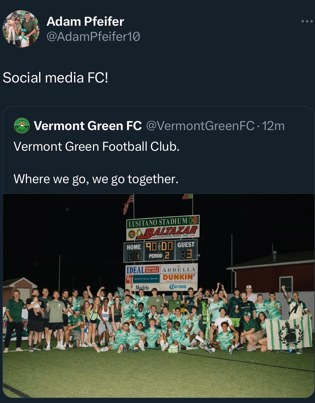This screenshot has width=315, height=403.
Task: Click the Modelo ad on the scoreboard
Action: tap(142, 287)
